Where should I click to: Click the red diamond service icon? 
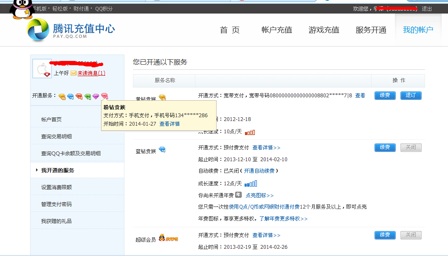coord(79,96)
